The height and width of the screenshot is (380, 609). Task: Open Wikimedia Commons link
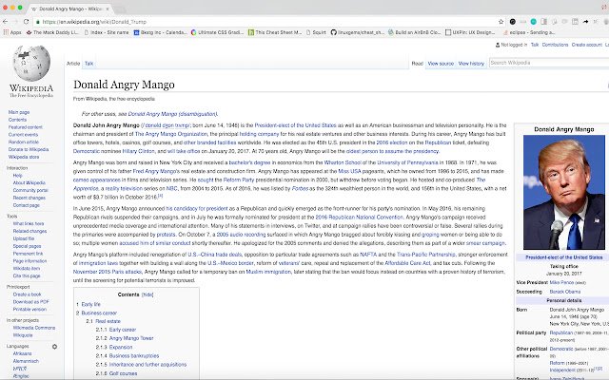(x=34, y=328)
